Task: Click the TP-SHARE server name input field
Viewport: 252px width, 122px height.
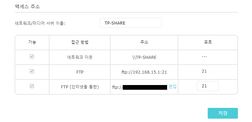Action: point(131,23)
